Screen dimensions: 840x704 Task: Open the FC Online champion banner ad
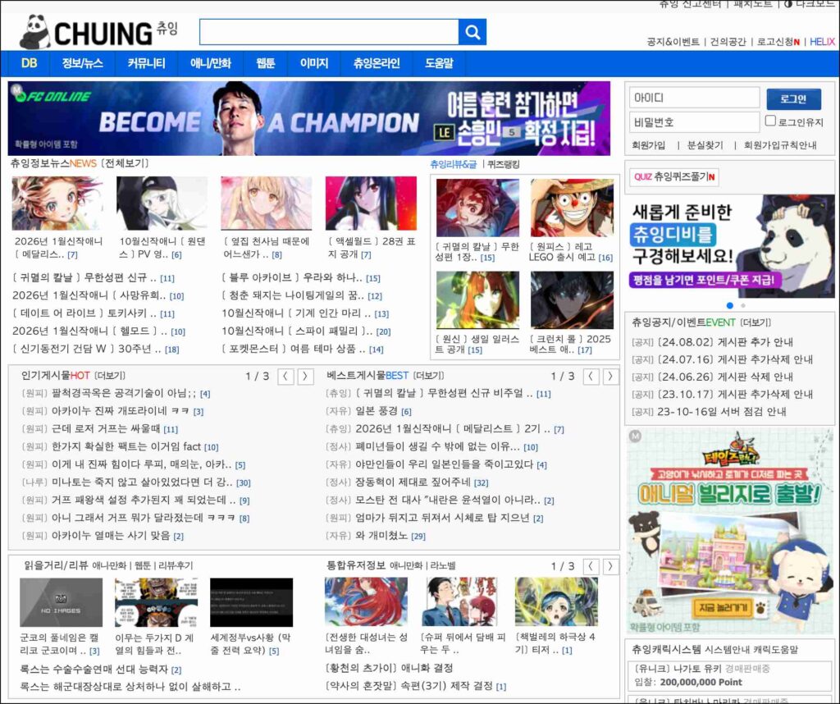tap(309, 118)
